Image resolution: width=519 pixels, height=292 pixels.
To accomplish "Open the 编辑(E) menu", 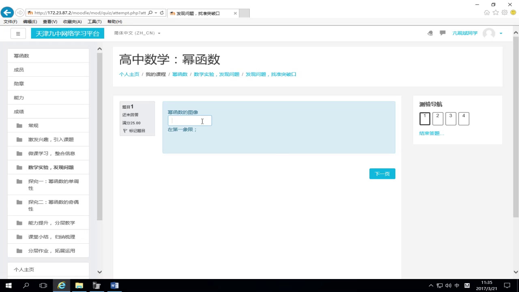I will pyautogui.click(x=30, y=21).
